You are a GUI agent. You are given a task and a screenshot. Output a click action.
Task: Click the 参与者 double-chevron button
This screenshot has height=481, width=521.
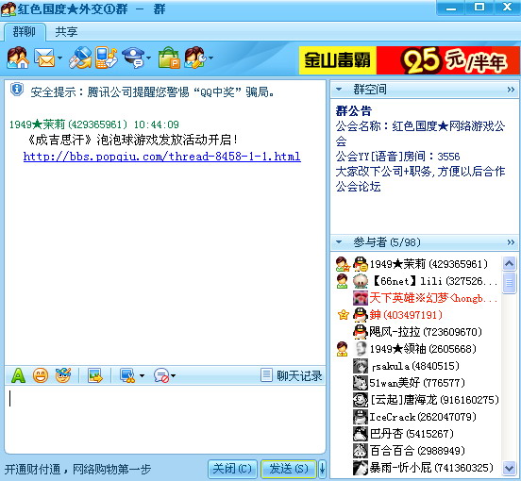[x=511, y=242]
